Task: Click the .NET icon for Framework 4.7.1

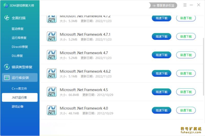Action: click(x=52, y=36)
